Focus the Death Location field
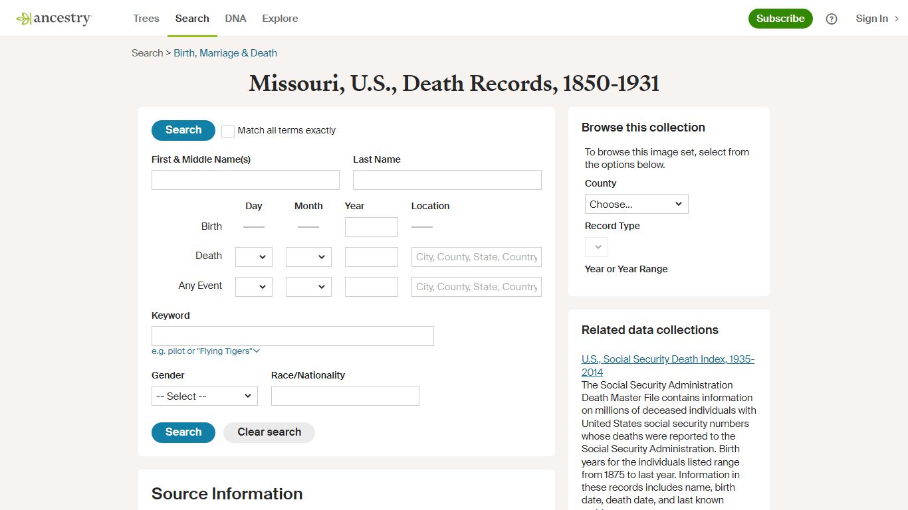Image resolution: width=908 pixels, height=510 pixels. pos(477,257)
